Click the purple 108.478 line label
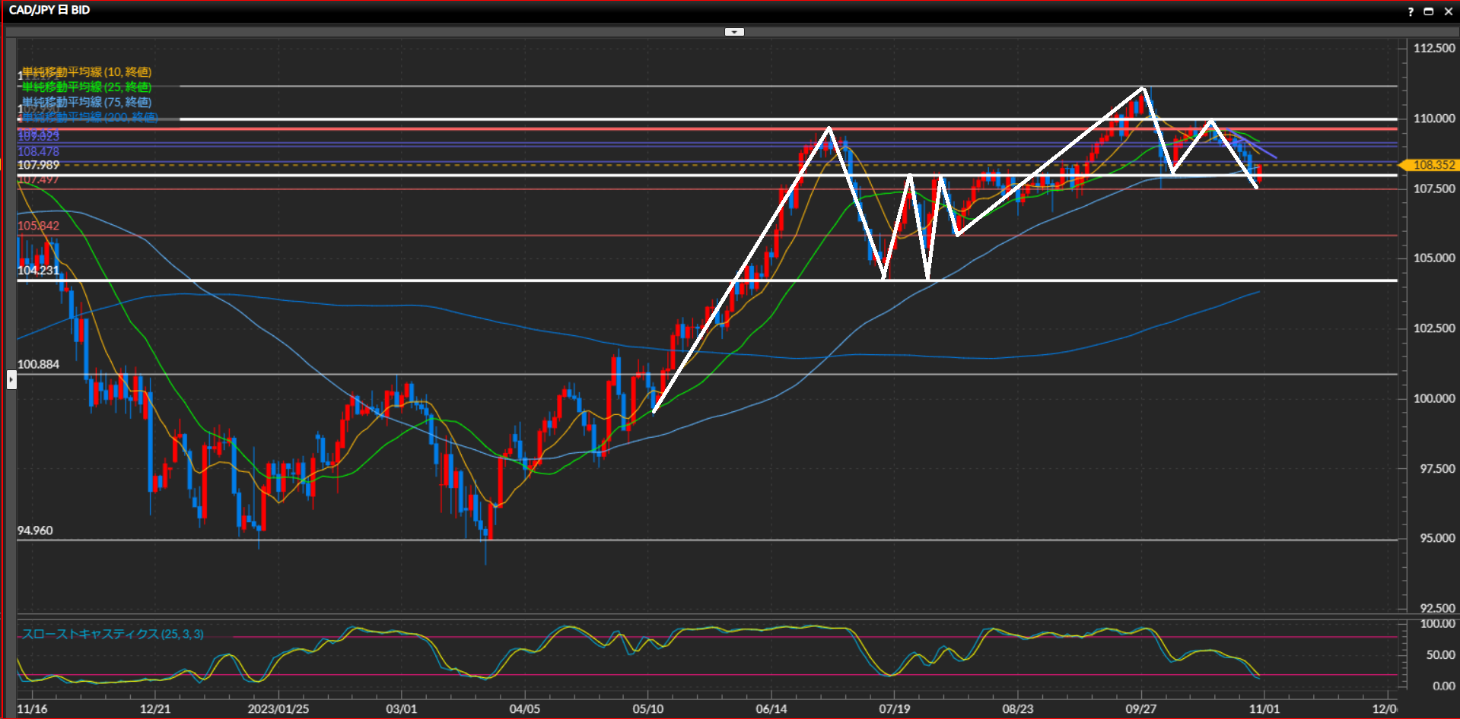The width and height of the screenshot is (1460, 719). click(x=38, y=152)
